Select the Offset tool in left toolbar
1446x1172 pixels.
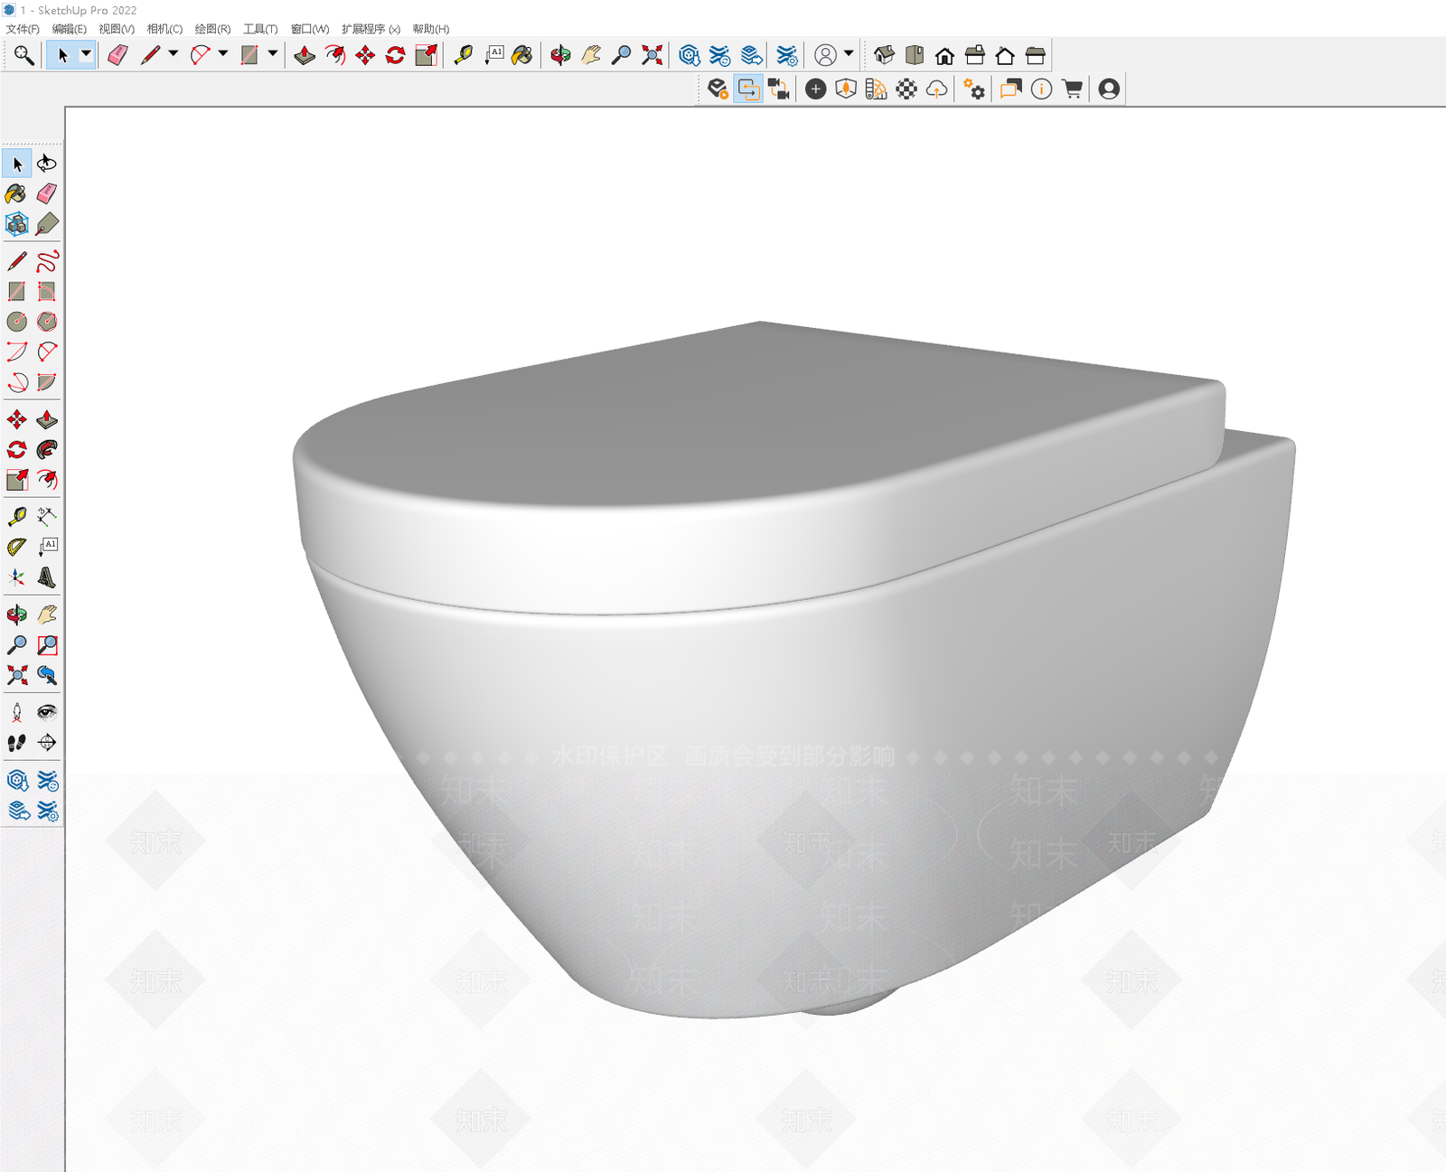pyautogui.click(x=47, y=480)
